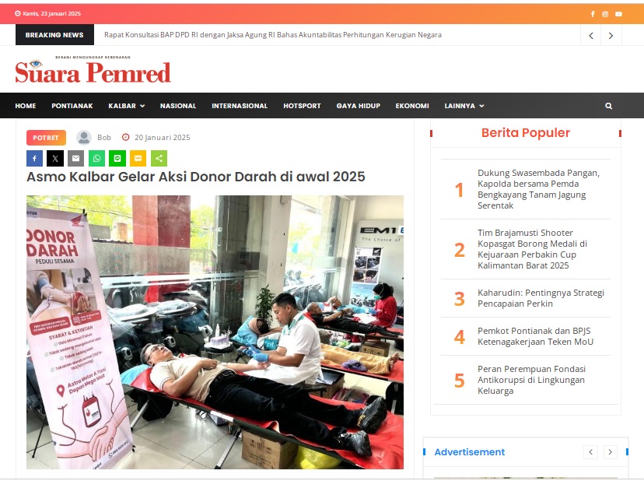Click the POTRET category tag

pos(46,138)
